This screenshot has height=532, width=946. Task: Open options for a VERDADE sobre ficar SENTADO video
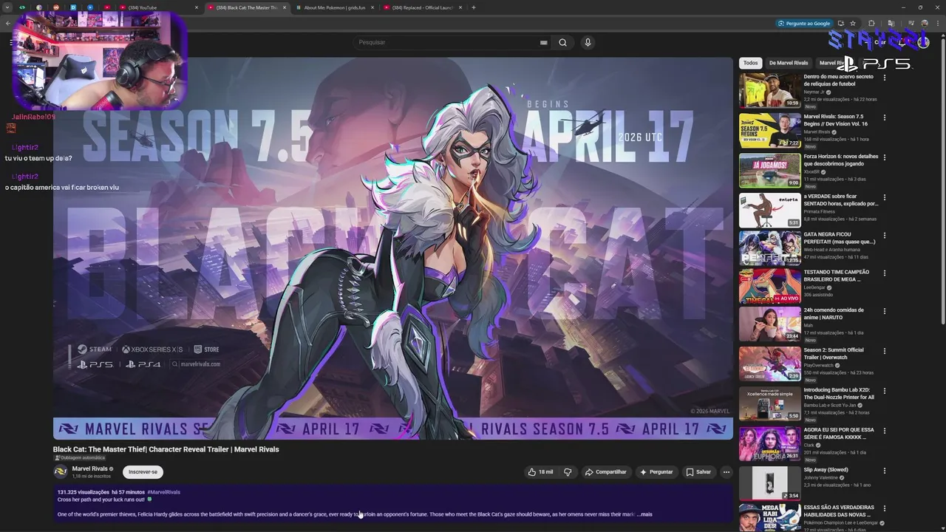pyautogui.click(x=884, y=197)
